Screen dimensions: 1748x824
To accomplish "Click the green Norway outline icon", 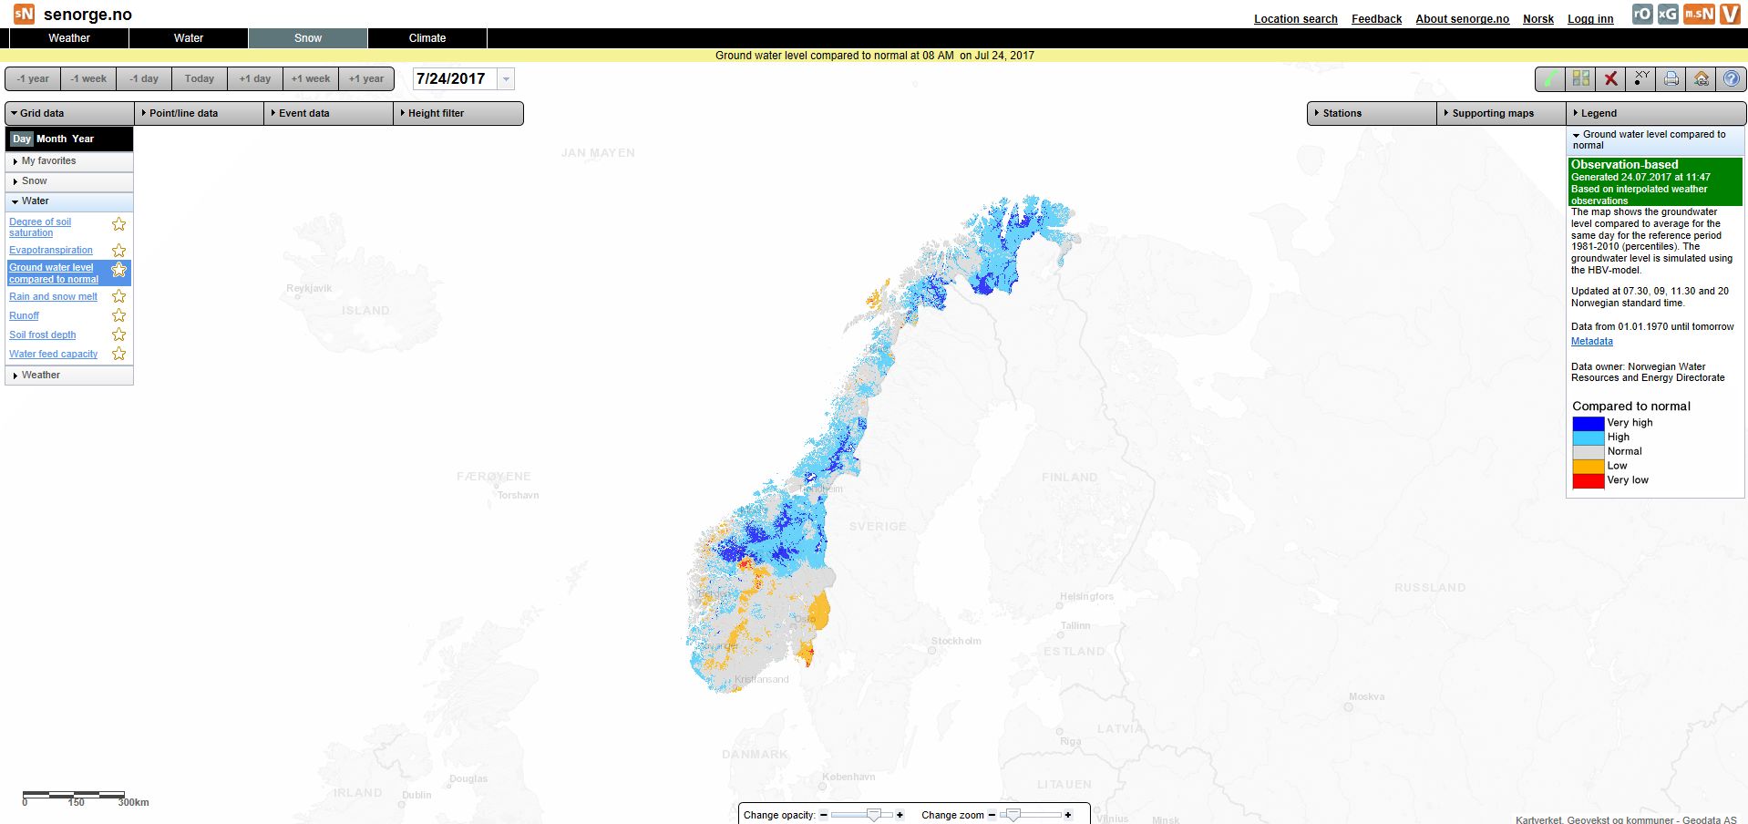I will pos(1550,79).
